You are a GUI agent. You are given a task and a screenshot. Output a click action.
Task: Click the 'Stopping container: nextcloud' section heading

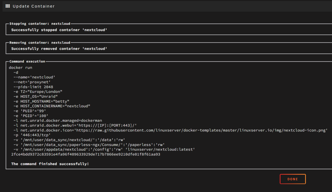(40, 24)
